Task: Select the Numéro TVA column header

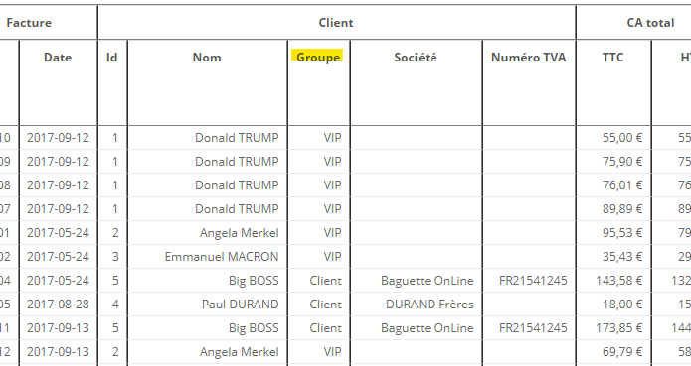Action: point(528,58)
